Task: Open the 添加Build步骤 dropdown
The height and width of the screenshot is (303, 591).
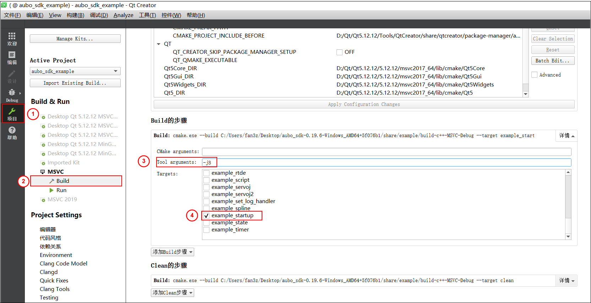Action: (173, 252)
